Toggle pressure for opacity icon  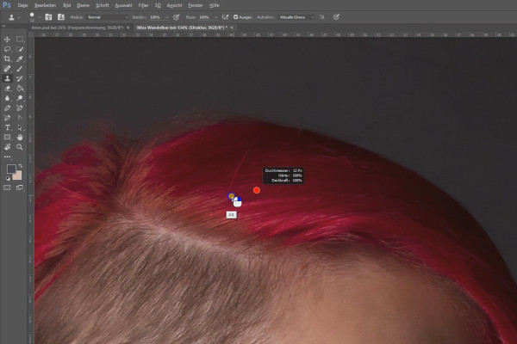click(177, 17)
